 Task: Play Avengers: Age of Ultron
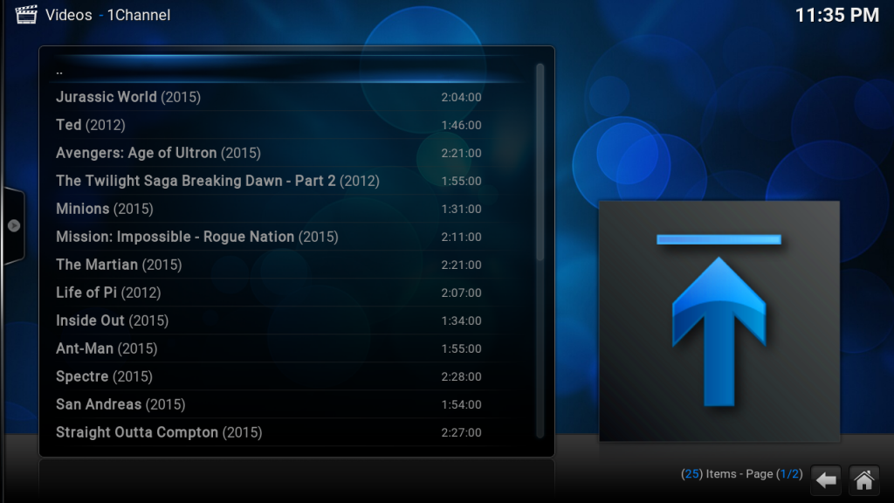(158, 153)
